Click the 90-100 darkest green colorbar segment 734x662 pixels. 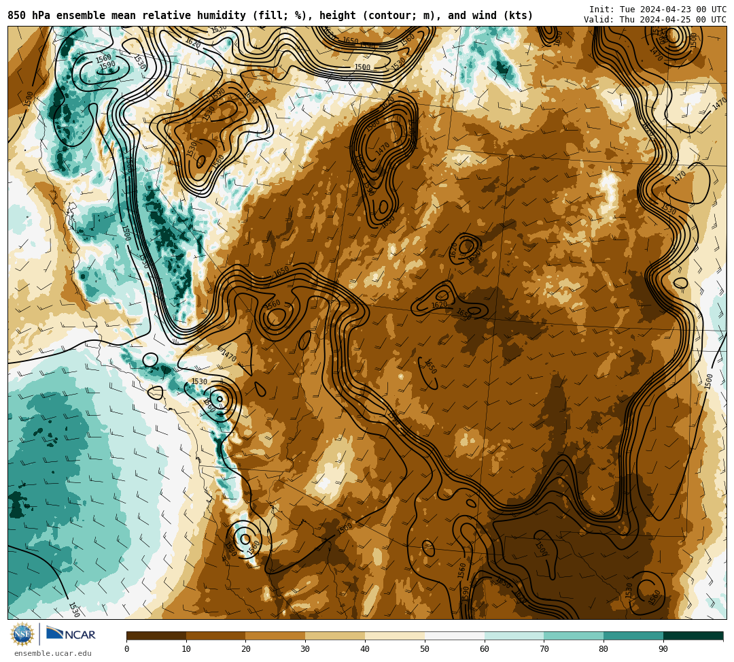693,635
